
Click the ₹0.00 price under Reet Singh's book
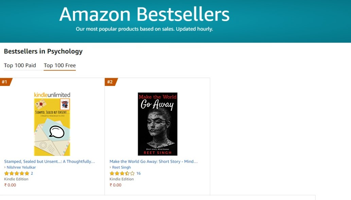(x=115, y=185)
